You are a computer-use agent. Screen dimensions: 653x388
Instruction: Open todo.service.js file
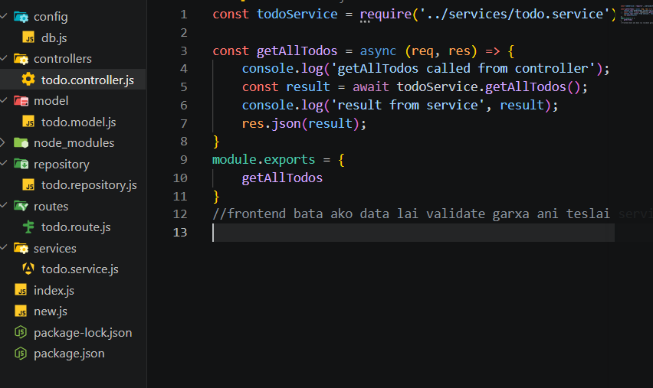(80, 269)
